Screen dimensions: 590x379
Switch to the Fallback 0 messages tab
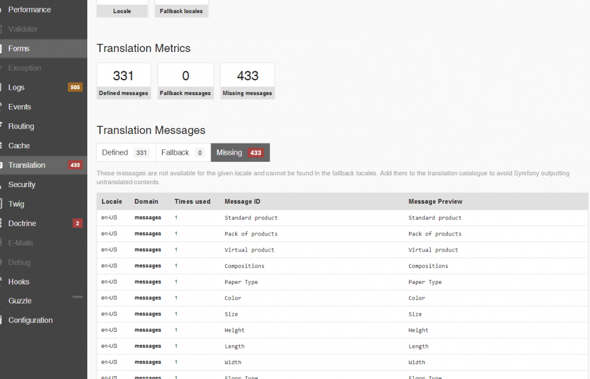point(183,152)
